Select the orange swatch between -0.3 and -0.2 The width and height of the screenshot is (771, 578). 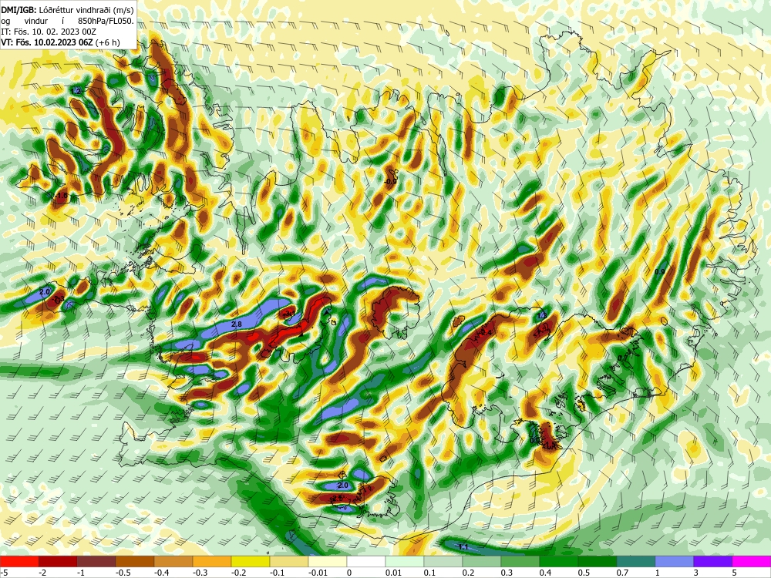coord(212,561)
